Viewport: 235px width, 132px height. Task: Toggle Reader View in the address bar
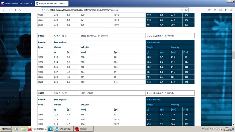pos(182,9)
